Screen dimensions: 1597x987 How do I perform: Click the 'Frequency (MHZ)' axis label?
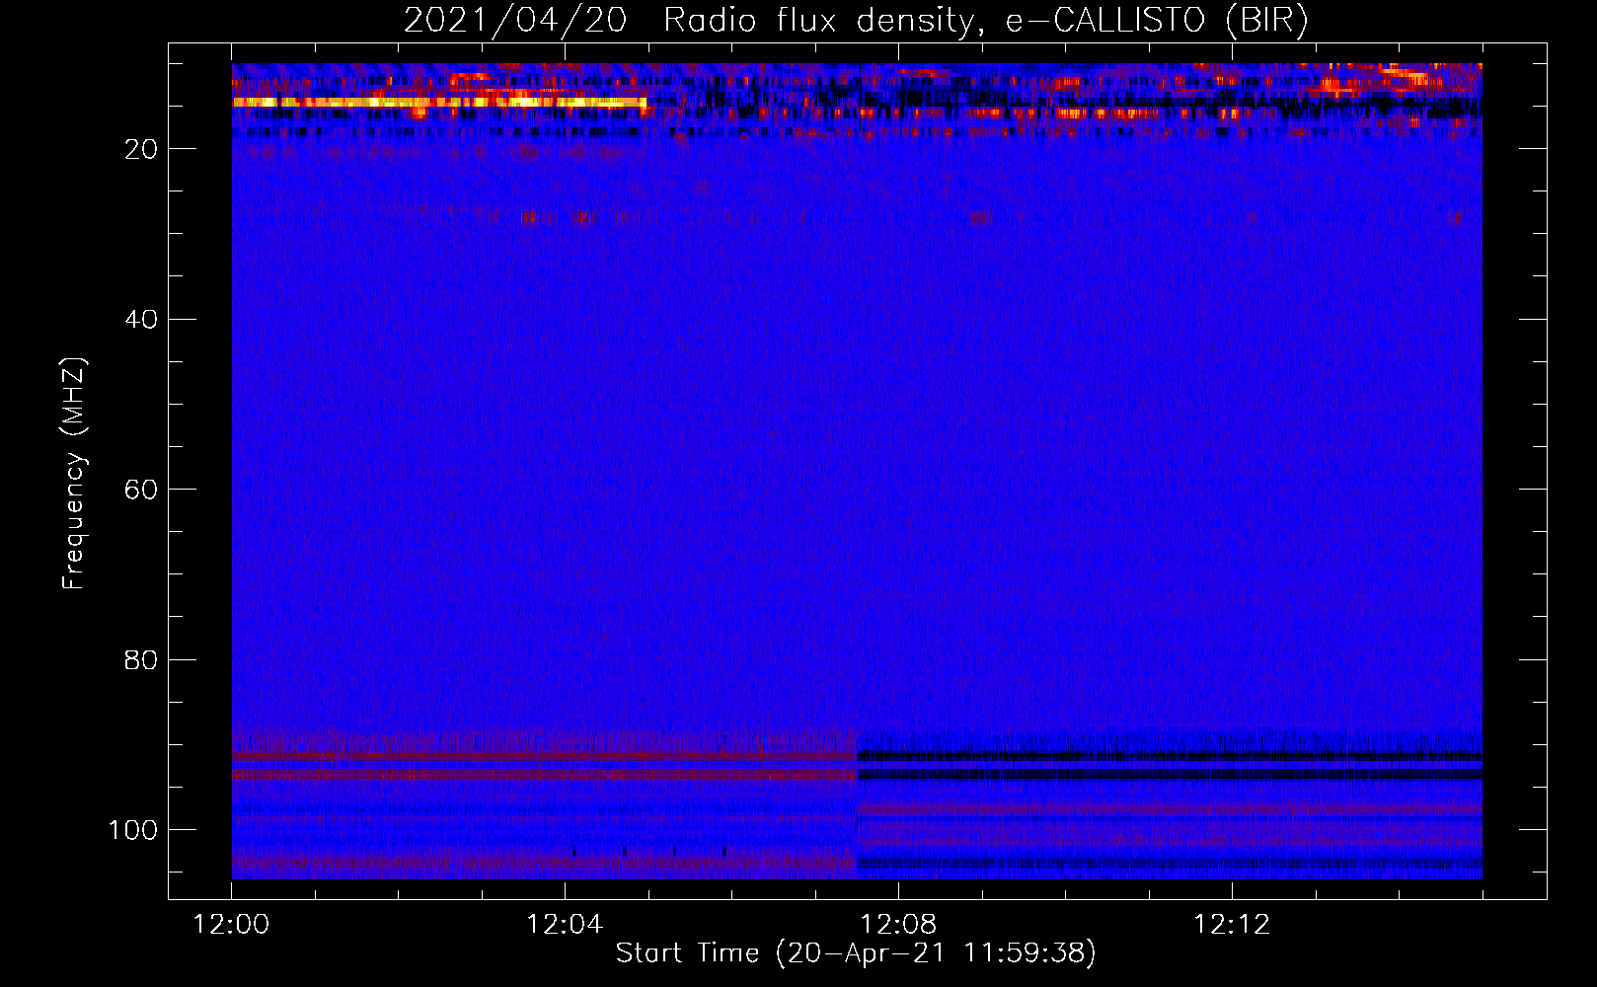74,473
